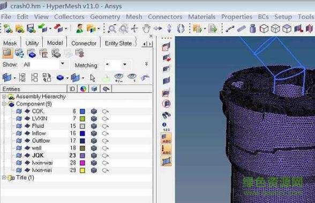Click the Entities column header
The height and width of the screenshot is (203, 315).
(34, 89)
